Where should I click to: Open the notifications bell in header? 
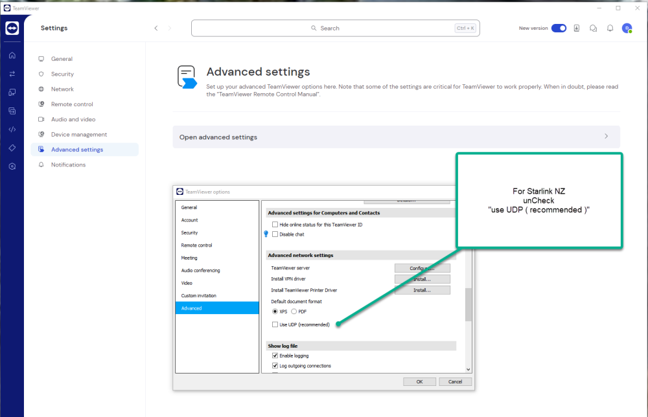(x=610, y=28)
